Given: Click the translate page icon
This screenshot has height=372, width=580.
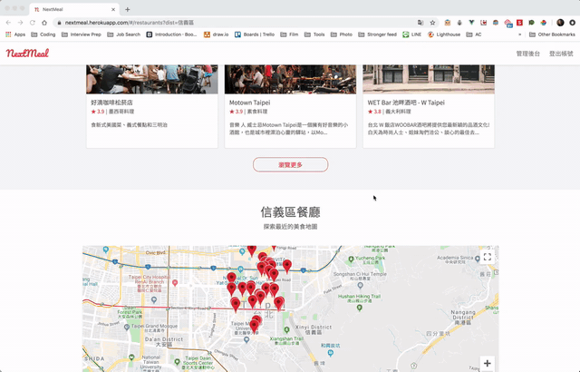Looking at the screenshot, I should [420, 23].
